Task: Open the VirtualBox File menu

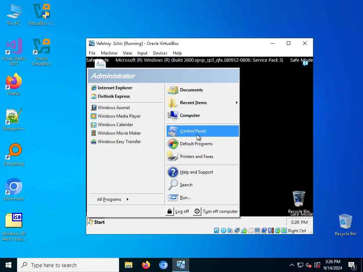Action: (x=92, y=53)
